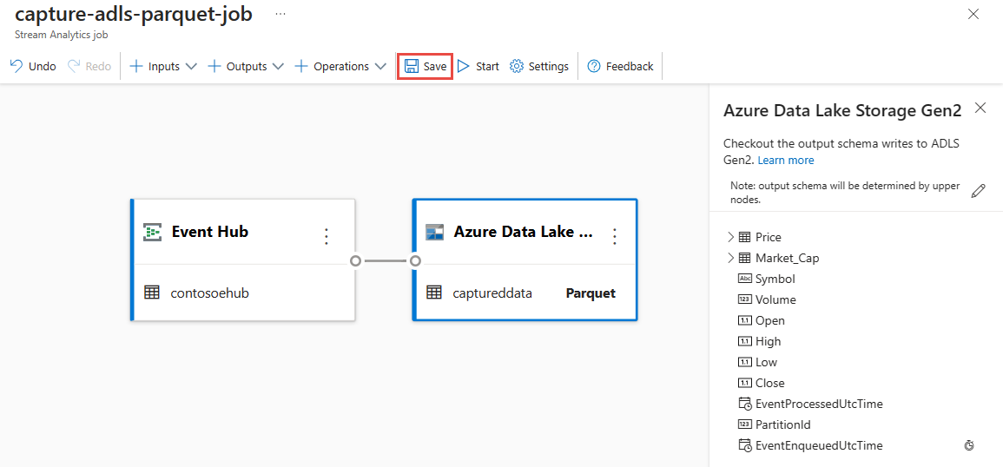Viewport: 1003px width, 467px height.
Task: Click the stopwatch icon on EventEnqueuedUtcTime row
Action: pyautogui.click(x=968, y=445)
